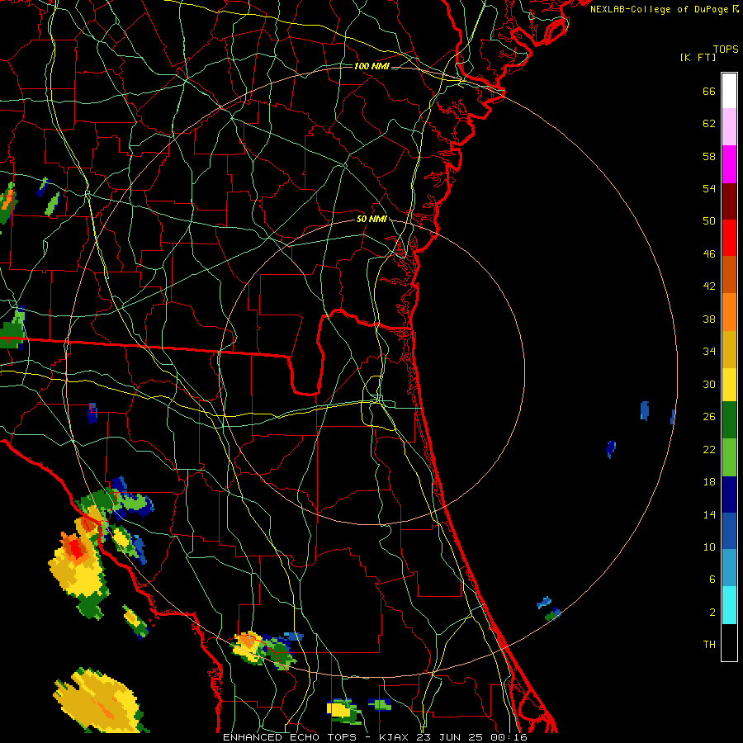Click the '50 NMI' range ring label

pos(371,219)
